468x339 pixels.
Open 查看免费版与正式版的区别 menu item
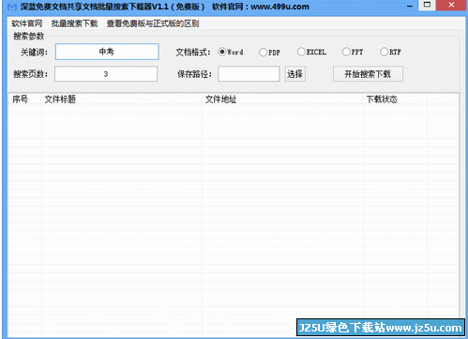[153, 23]
